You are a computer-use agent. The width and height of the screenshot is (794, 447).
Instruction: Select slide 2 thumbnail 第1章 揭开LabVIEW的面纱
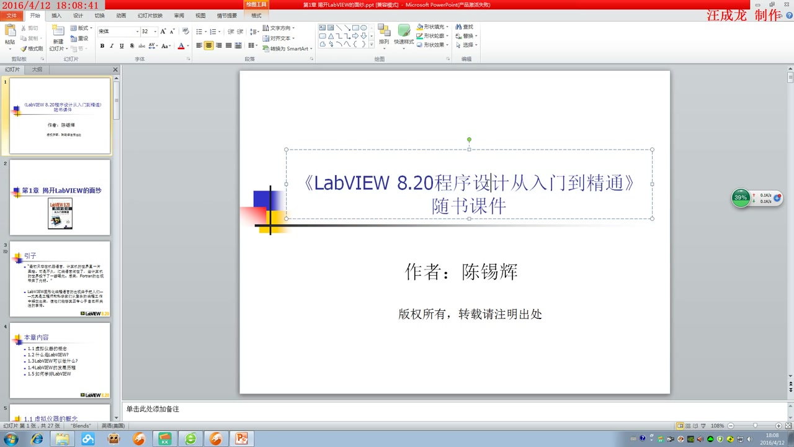point(60,197)
